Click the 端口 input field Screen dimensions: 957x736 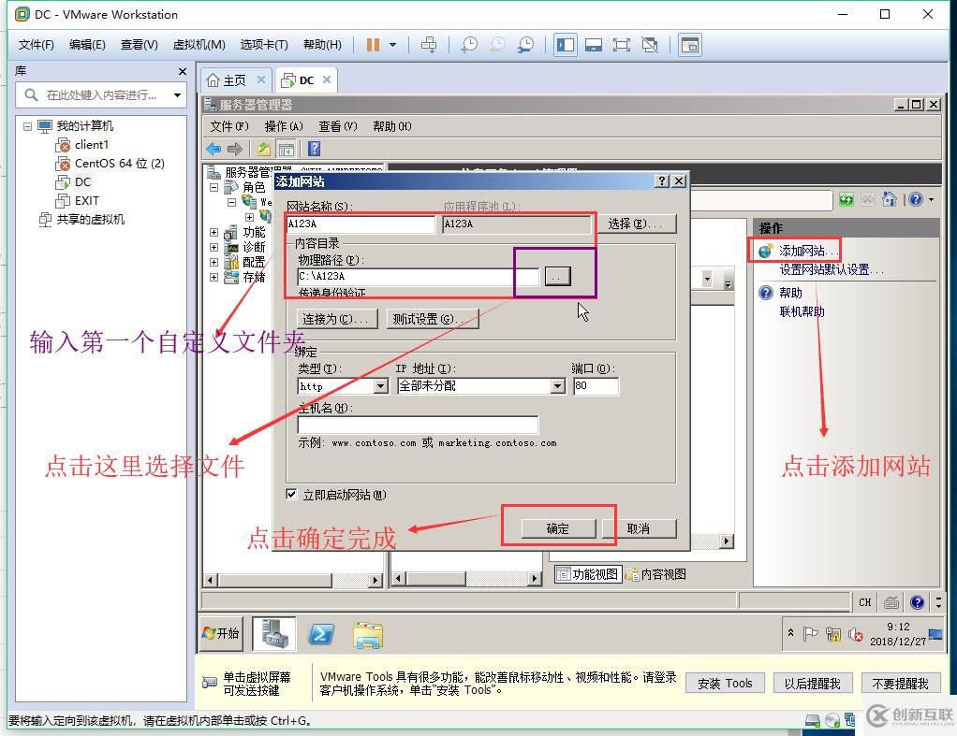click(x=596, y=386)
